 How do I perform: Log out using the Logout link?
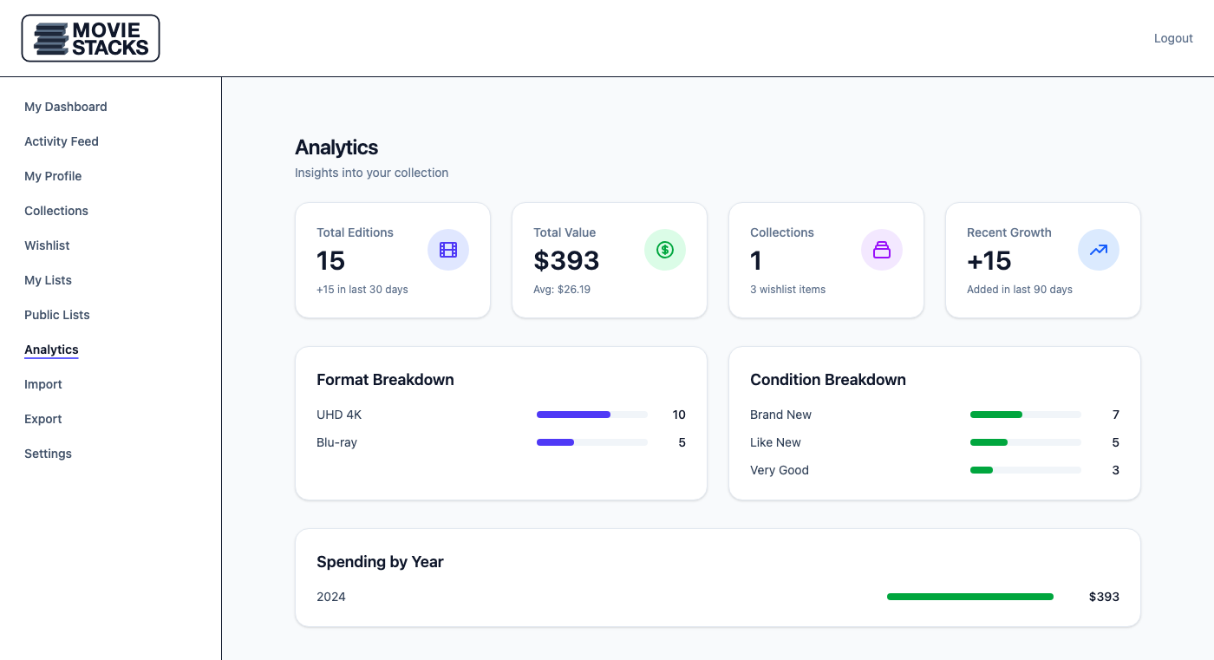coord(1173,38)
